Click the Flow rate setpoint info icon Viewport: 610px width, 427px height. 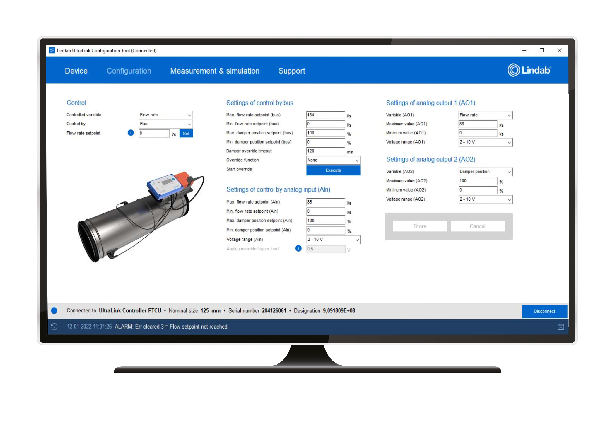point(131,133)
